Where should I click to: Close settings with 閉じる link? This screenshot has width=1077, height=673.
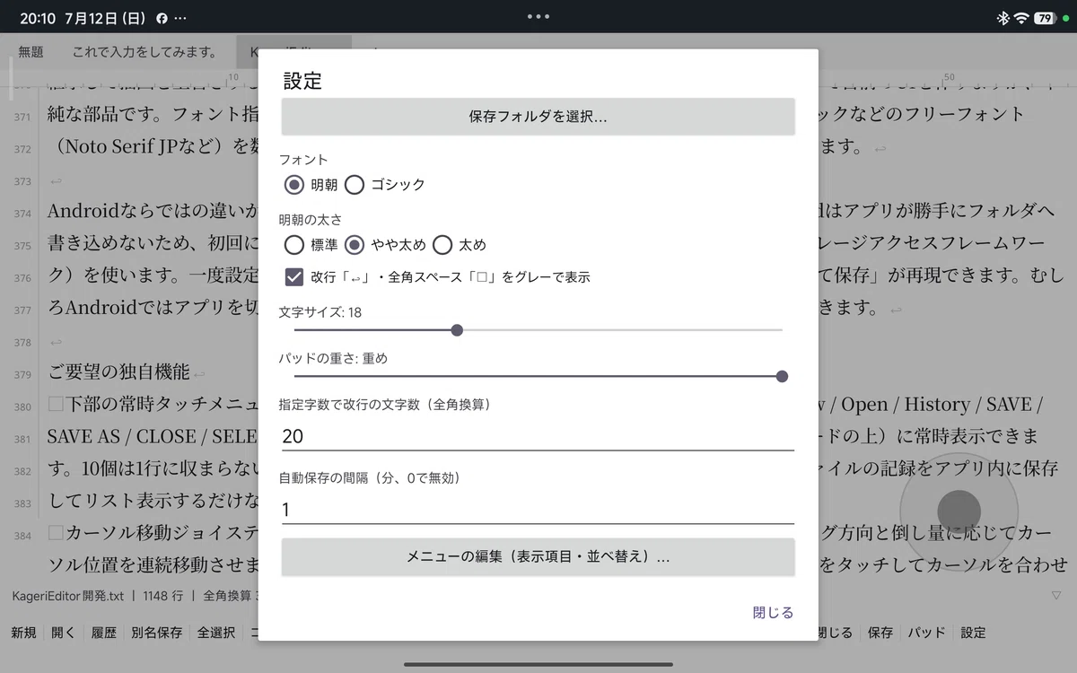(x=773, y=613)
